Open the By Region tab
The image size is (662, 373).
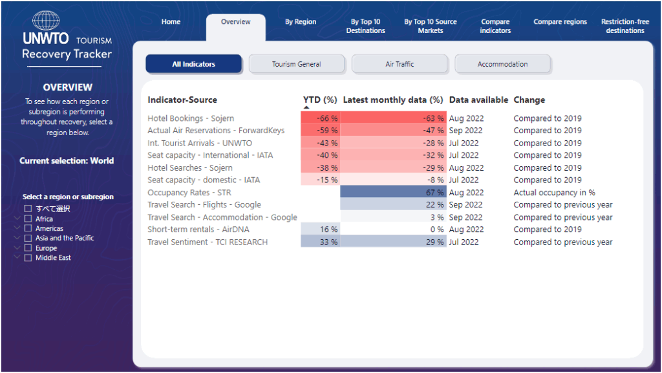click(301, 22)
